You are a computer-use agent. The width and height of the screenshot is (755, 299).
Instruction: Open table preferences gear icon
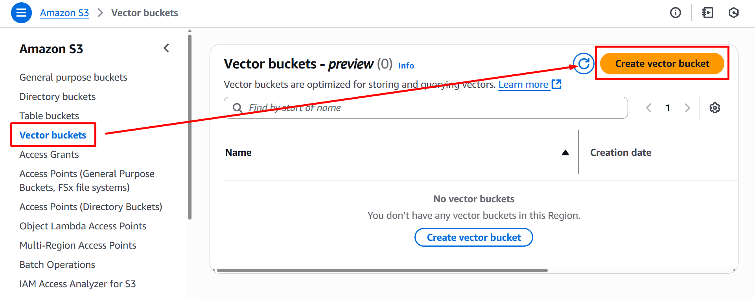point(714,108)
